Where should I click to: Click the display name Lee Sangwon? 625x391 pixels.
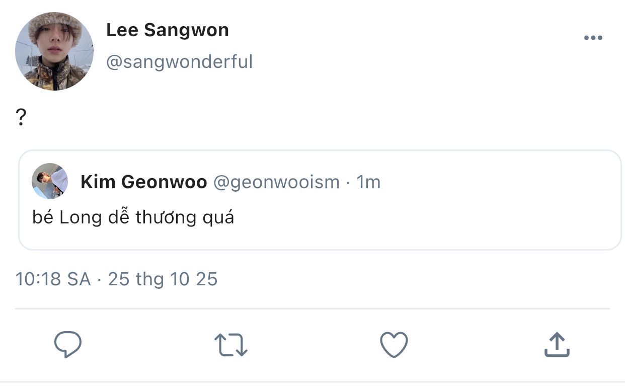click(x=167, y=30)
